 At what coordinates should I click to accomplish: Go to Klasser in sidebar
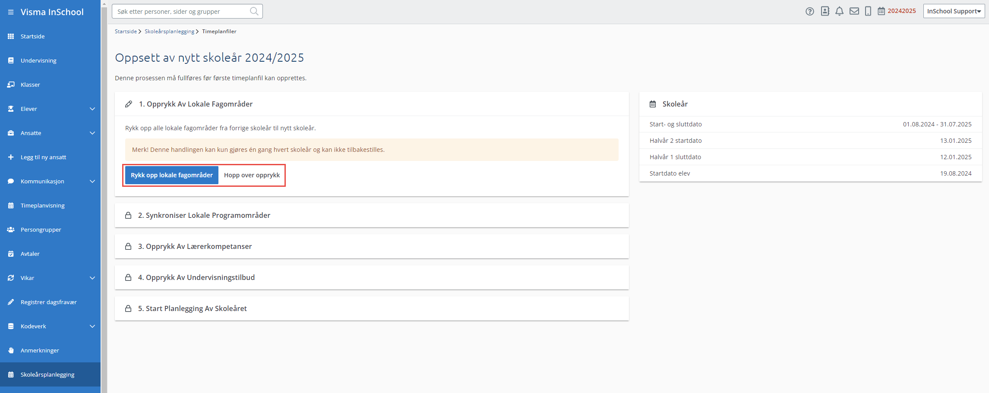(50, 85)
